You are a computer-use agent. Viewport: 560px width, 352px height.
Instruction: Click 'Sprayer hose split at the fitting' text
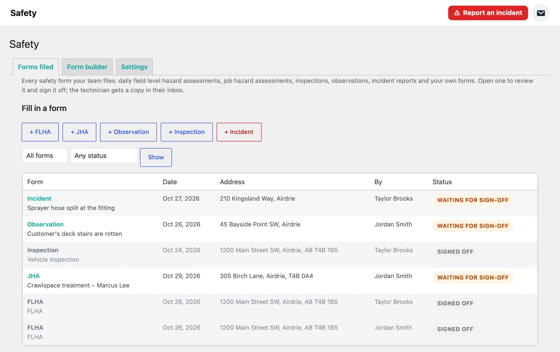tap(71, 208)
